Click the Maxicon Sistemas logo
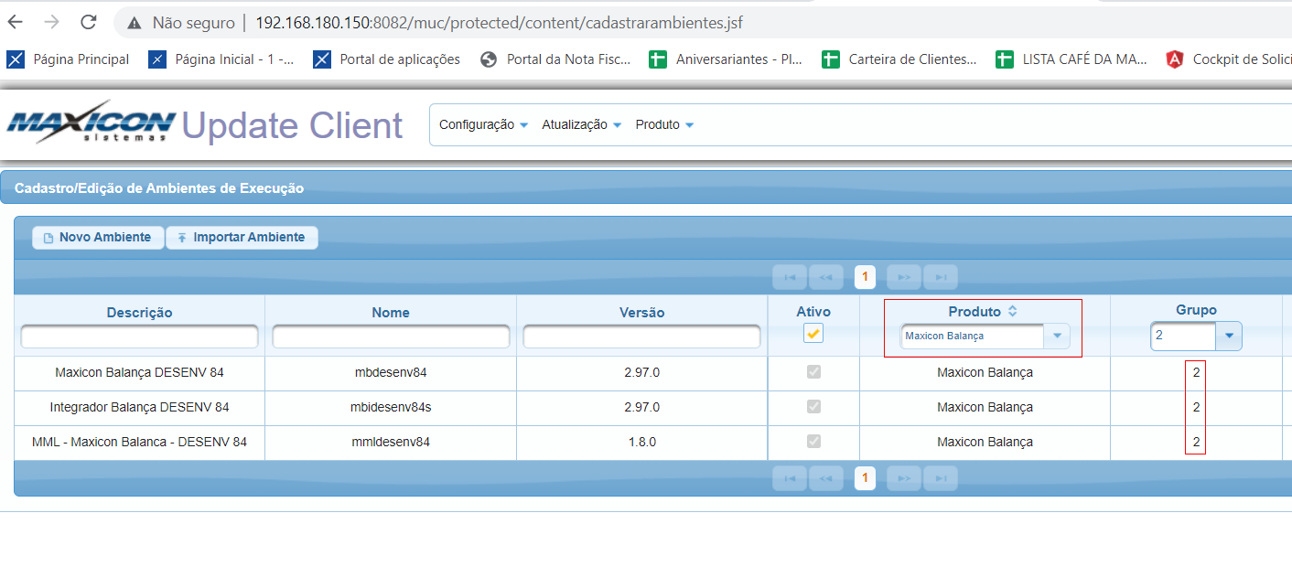 92,123
